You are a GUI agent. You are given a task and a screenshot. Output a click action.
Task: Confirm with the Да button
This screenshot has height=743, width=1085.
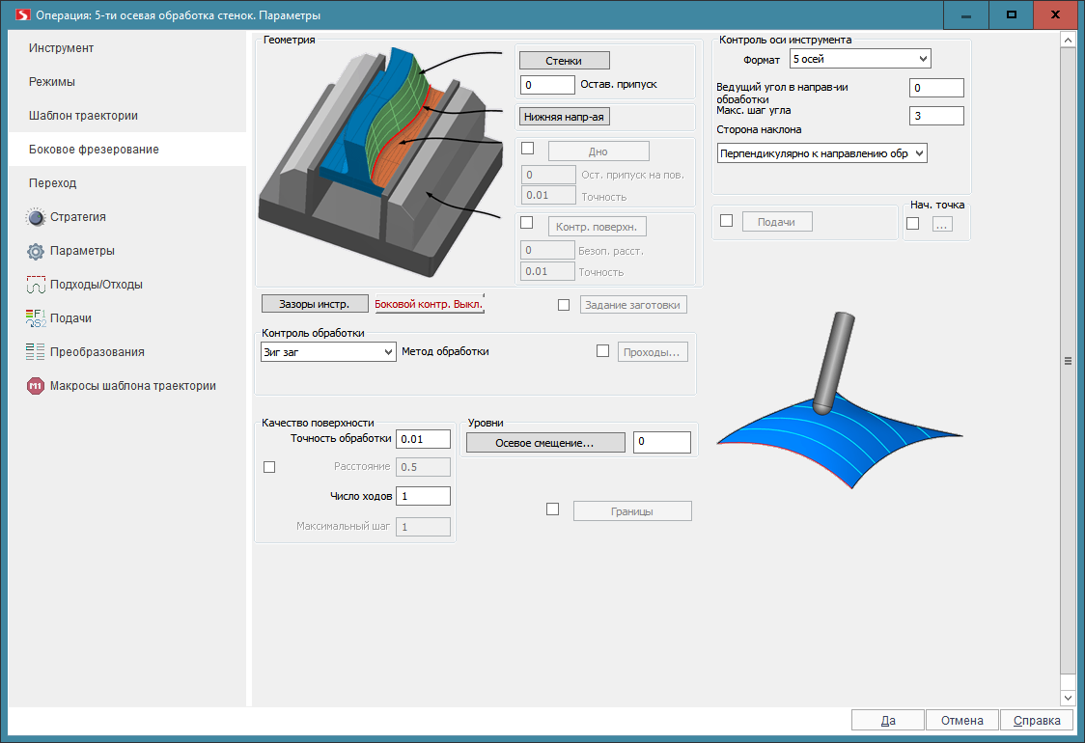click(x=888, y=720)
